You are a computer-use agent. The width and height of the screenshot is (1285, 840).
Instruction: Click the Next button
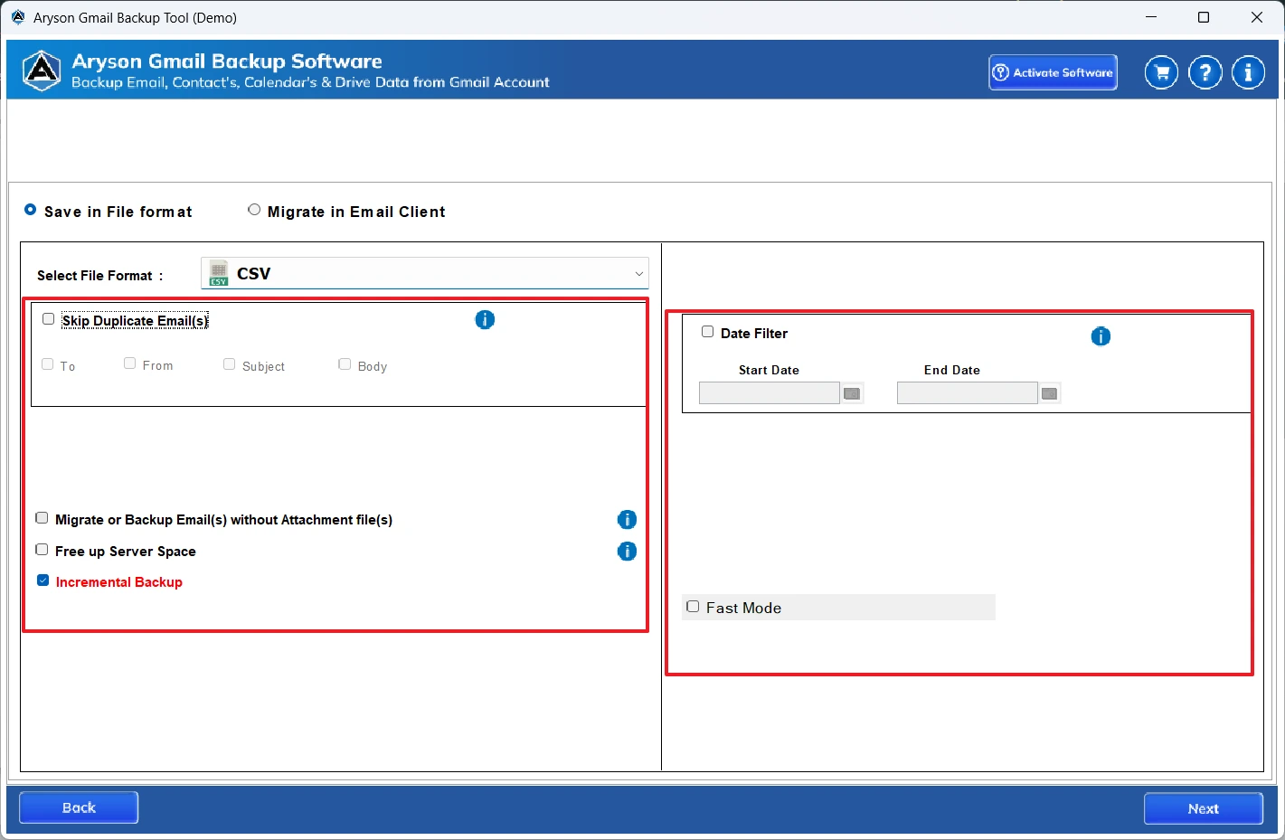pos(1203,808)
